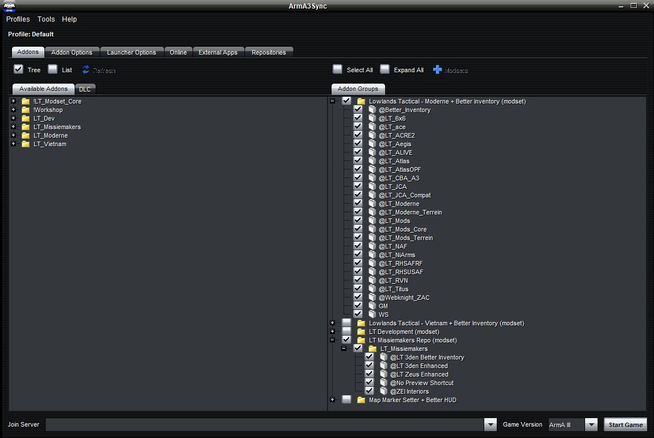Switch to the Online tab
Image resolution: width=654 pixels, height=438 pixels.
click(178, 52)
